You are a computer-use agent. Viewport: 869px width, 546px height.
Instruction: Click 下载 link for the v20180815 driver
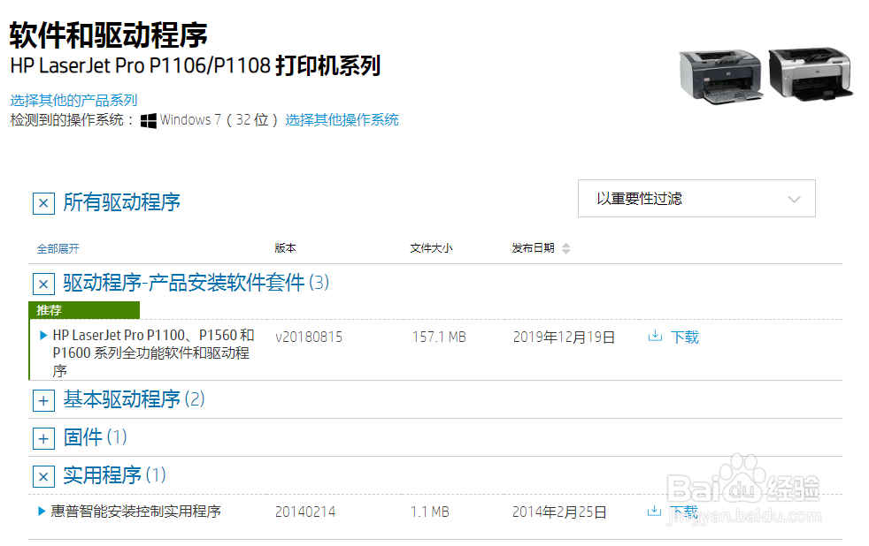point(685,337)
